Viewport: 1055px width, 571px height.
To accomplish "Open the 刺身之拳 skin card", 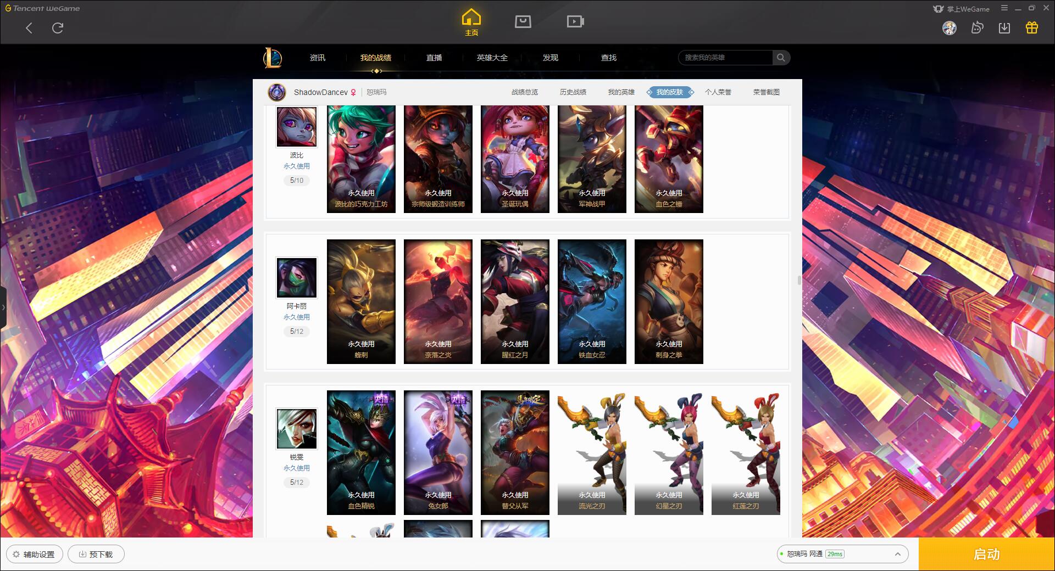I will [x=669, y=301].
